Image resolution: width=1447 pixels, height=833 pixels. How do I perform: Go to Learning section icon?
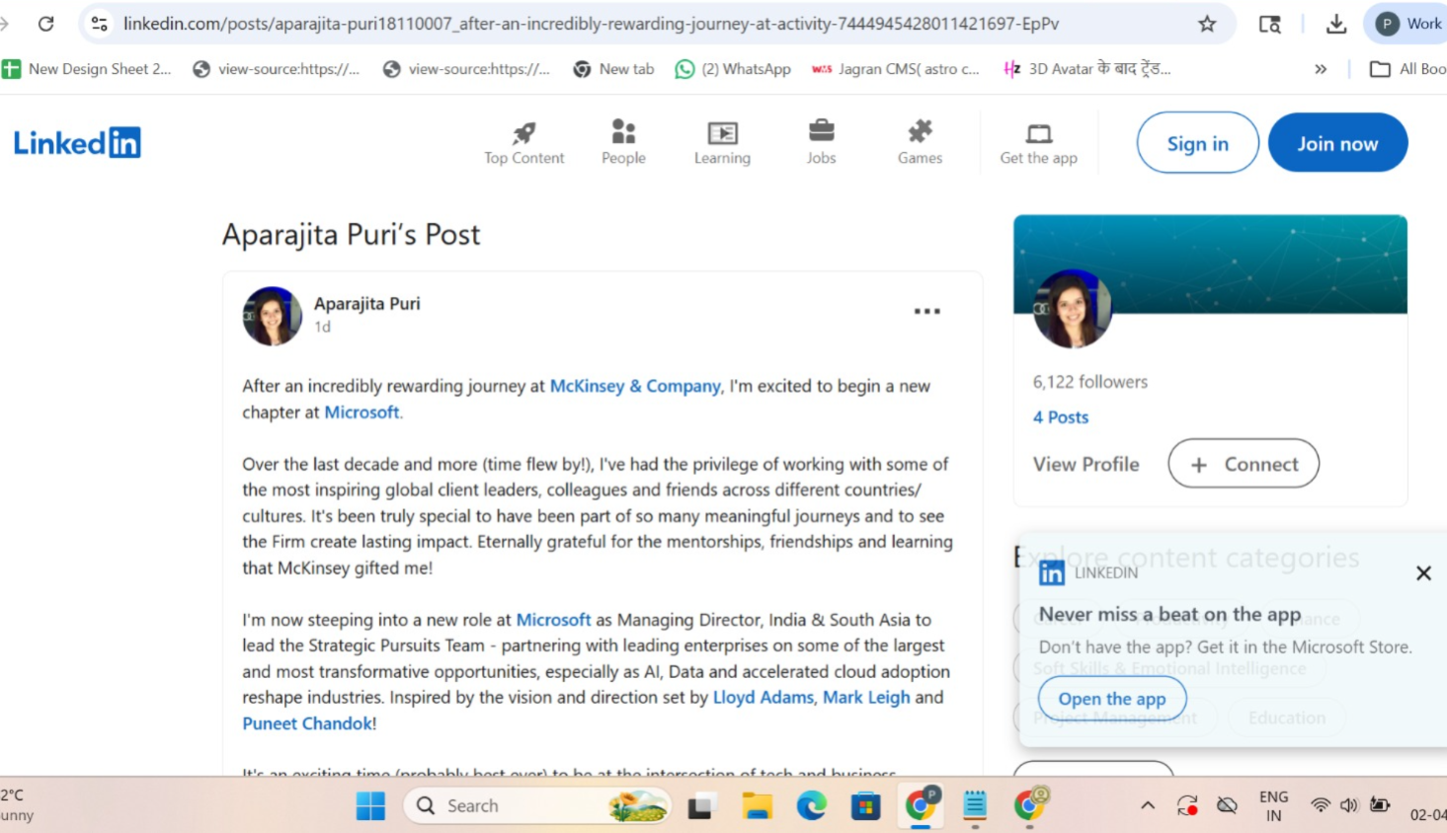[x=722, y=132]
